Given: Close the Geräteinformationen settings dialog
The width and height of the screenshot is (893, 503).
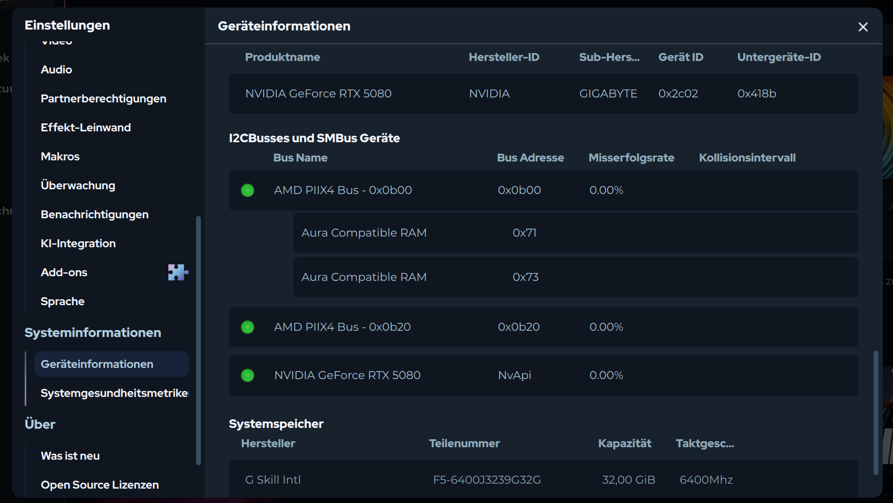Looking at the screenshot, I should click(862, 27).
